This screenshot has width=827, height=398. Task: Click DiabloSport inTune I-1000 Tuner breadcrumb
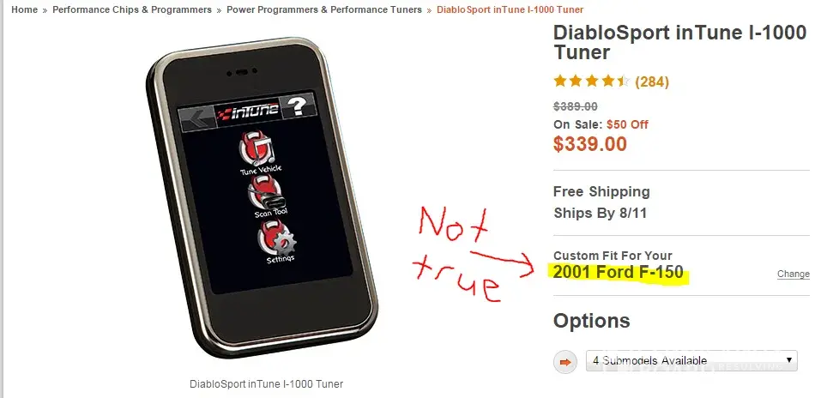[x=510, y=9]
